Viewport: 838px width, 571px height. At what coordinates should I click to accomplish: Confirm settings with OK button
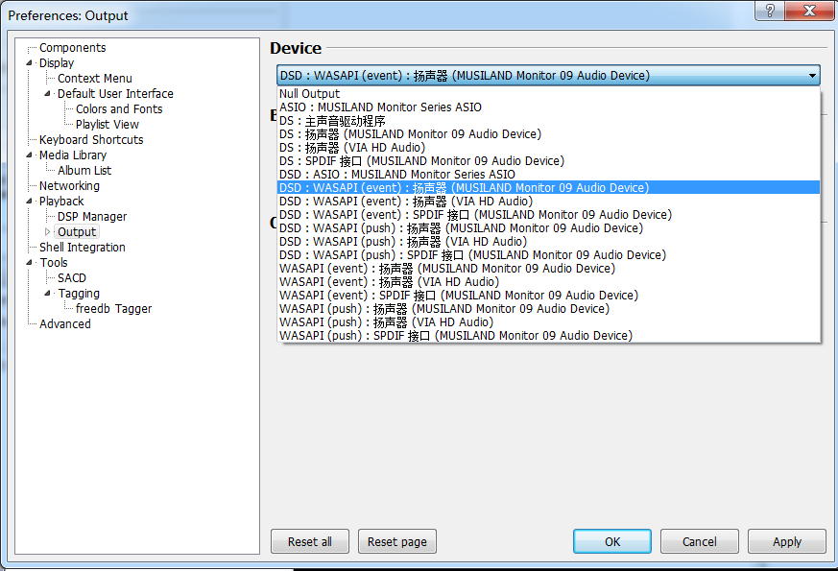(x=611, y=541)
